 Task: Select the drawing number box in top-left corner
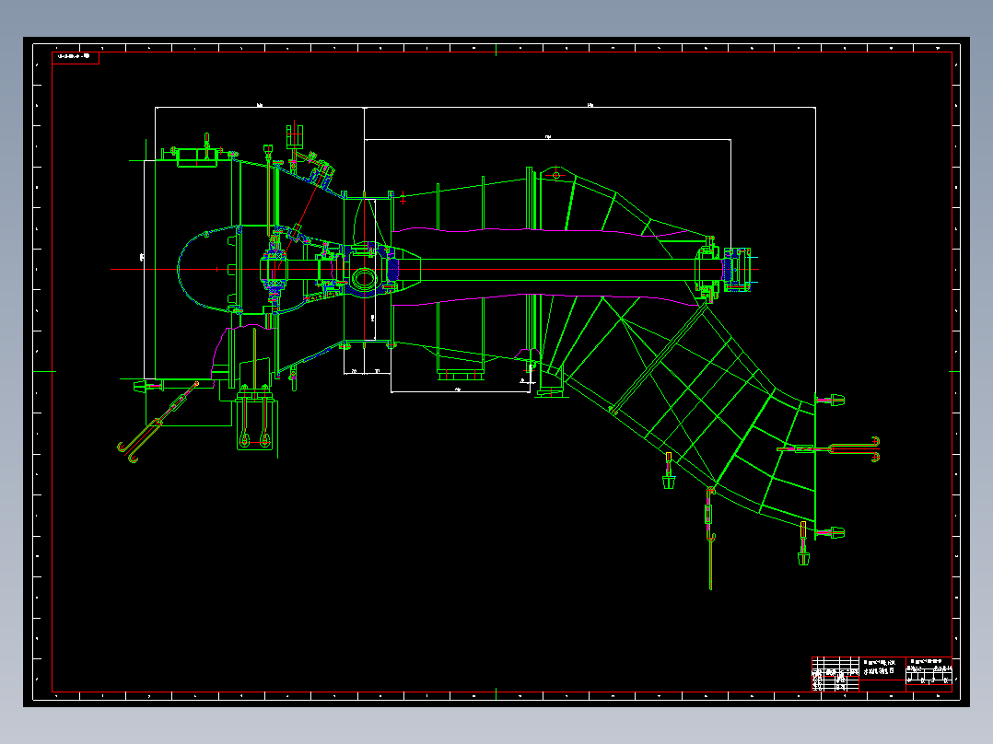pos(76,58)
